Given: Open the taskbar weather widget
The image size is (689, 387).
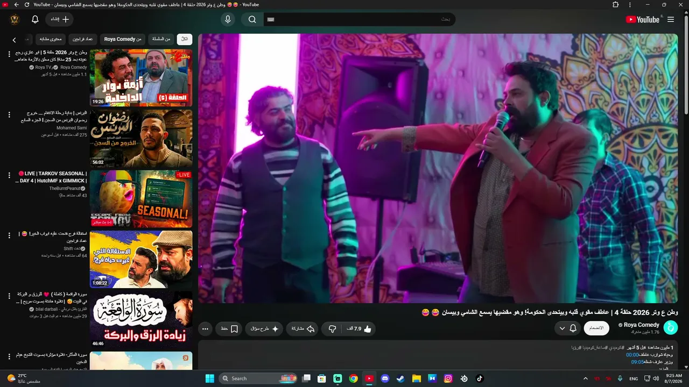Looking at the screenshot, I should pos(24,378).
